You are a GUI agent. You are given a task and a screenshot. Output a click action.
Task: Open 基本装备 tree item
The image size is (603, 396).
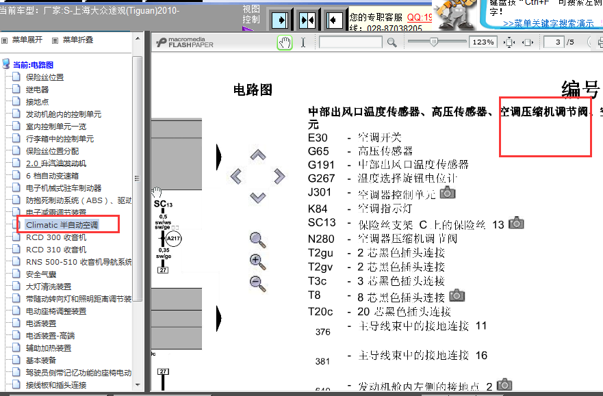pos(41,360)
